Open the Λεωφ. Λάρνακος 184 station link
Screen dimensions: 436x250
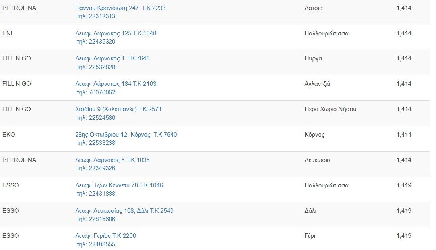coord(116,84)
